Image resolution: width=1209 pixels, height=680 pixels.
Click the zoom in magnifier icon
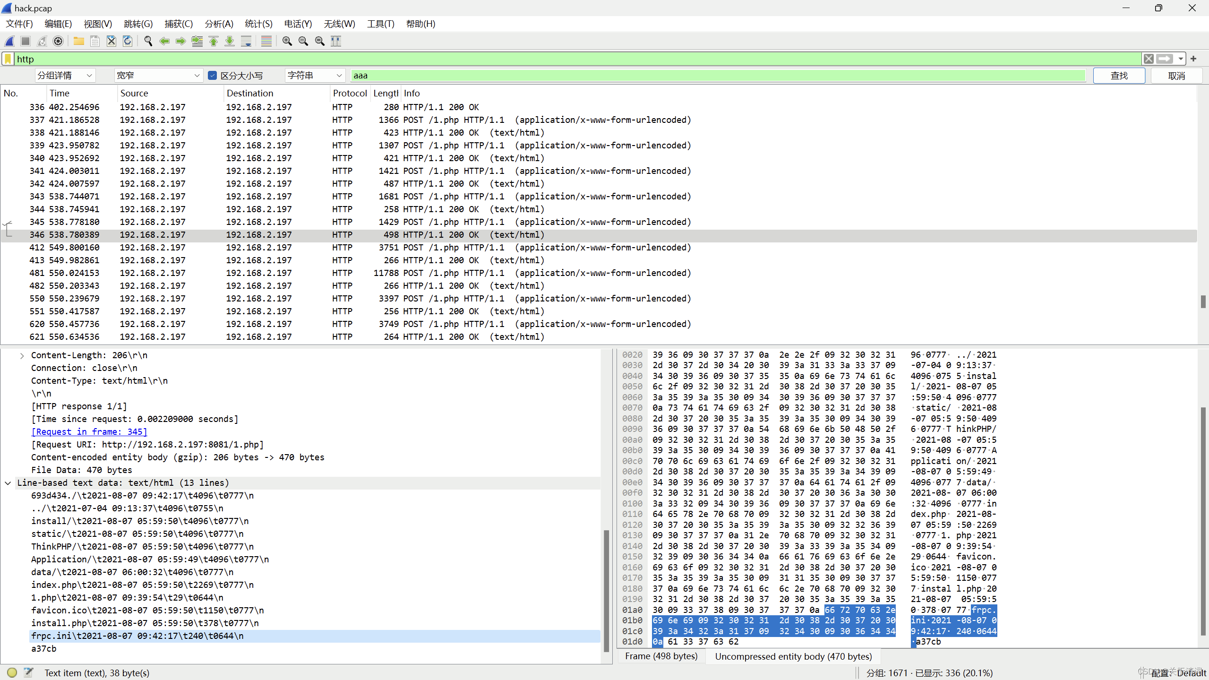click(287, 41)
